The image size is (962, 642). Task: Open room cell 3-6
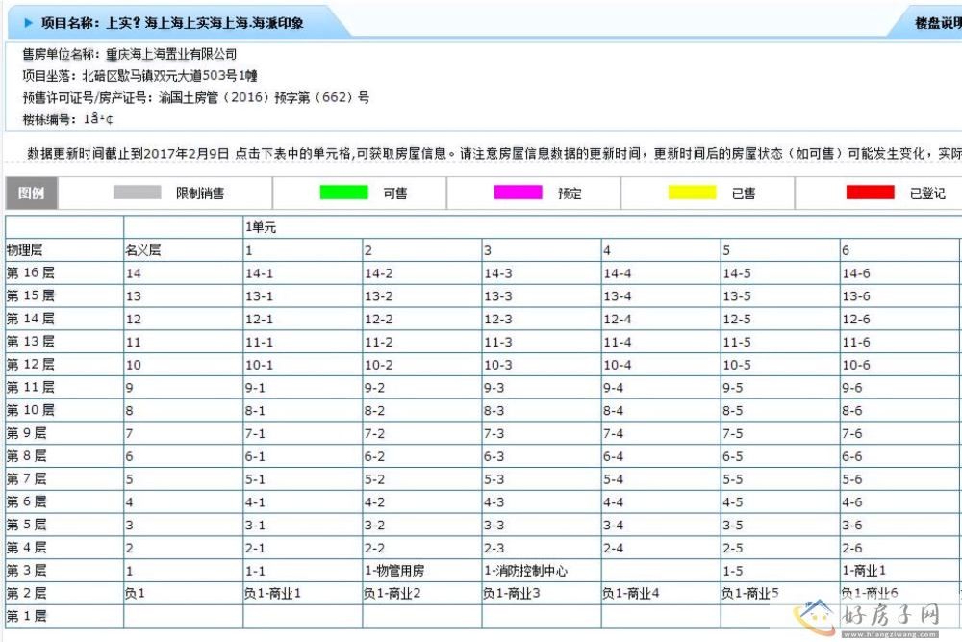[899, 526]
